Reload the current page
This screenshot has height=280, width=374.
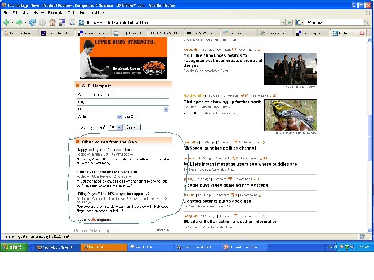pos(32,23)
